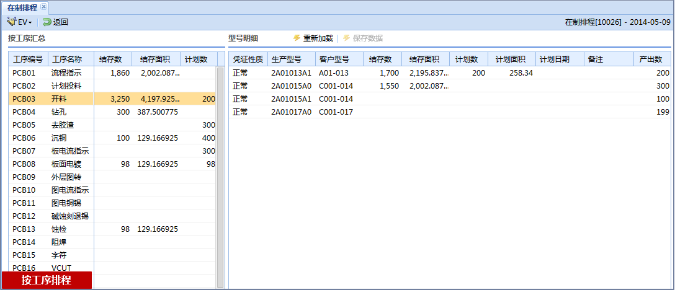
Task: Select row PCB09 外层图转
Action: coord(113,177)
